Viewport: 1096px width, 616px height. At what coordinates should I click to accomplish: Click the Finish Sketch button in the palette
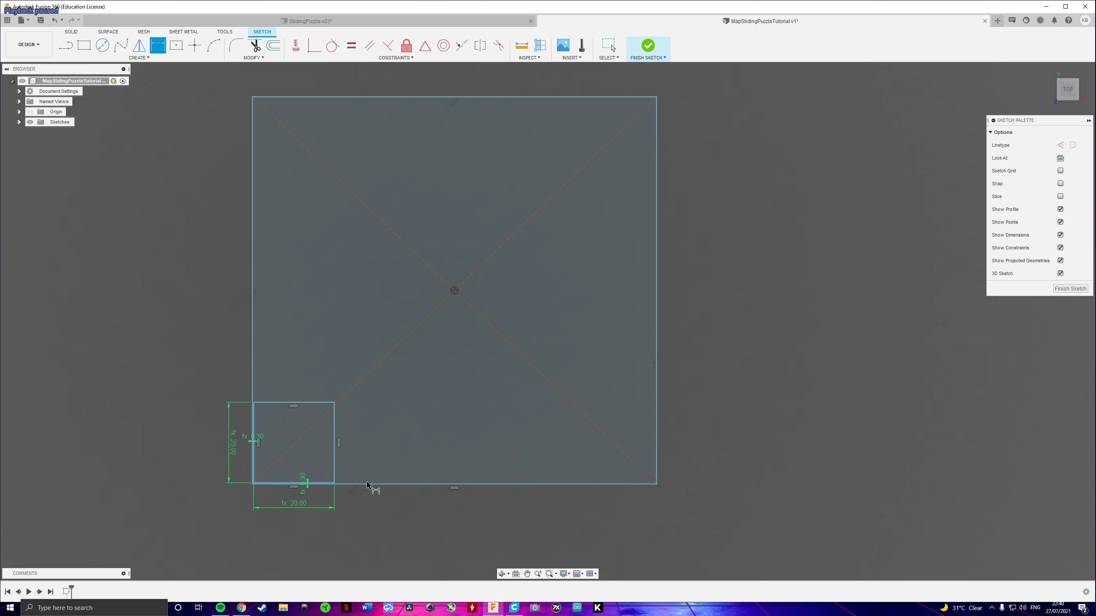[x=1070, y=288]
